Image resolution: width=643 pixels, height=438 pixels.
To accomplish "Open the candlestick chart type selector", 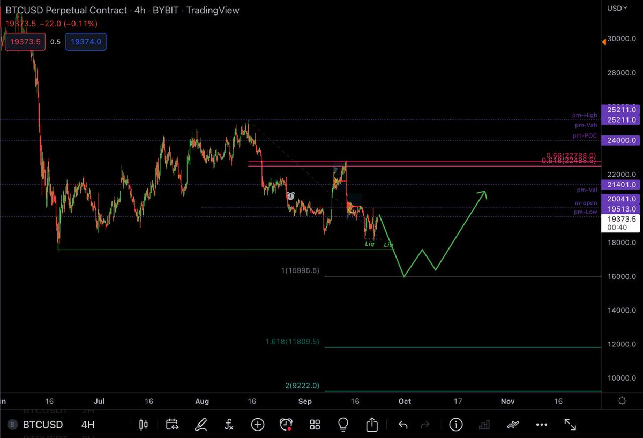I will [143, 425].
